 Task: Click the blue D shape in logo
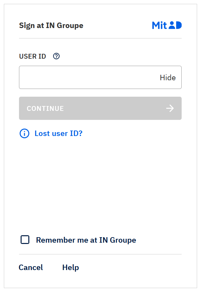click(179, 25)
